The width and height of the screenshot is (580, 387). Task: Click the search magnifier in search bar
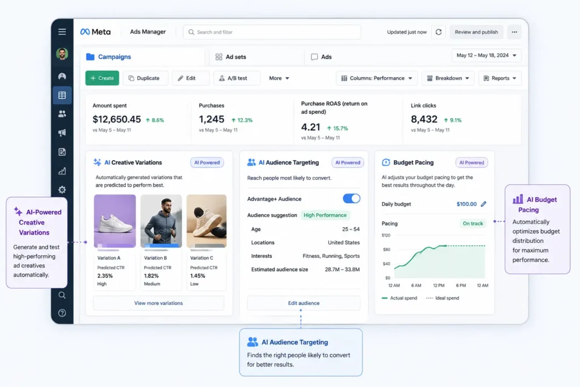point(191,32)
